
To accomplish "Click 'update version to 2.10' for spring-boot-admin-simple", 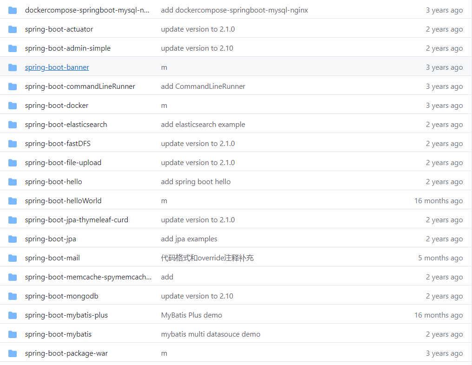I will [197, 48].
